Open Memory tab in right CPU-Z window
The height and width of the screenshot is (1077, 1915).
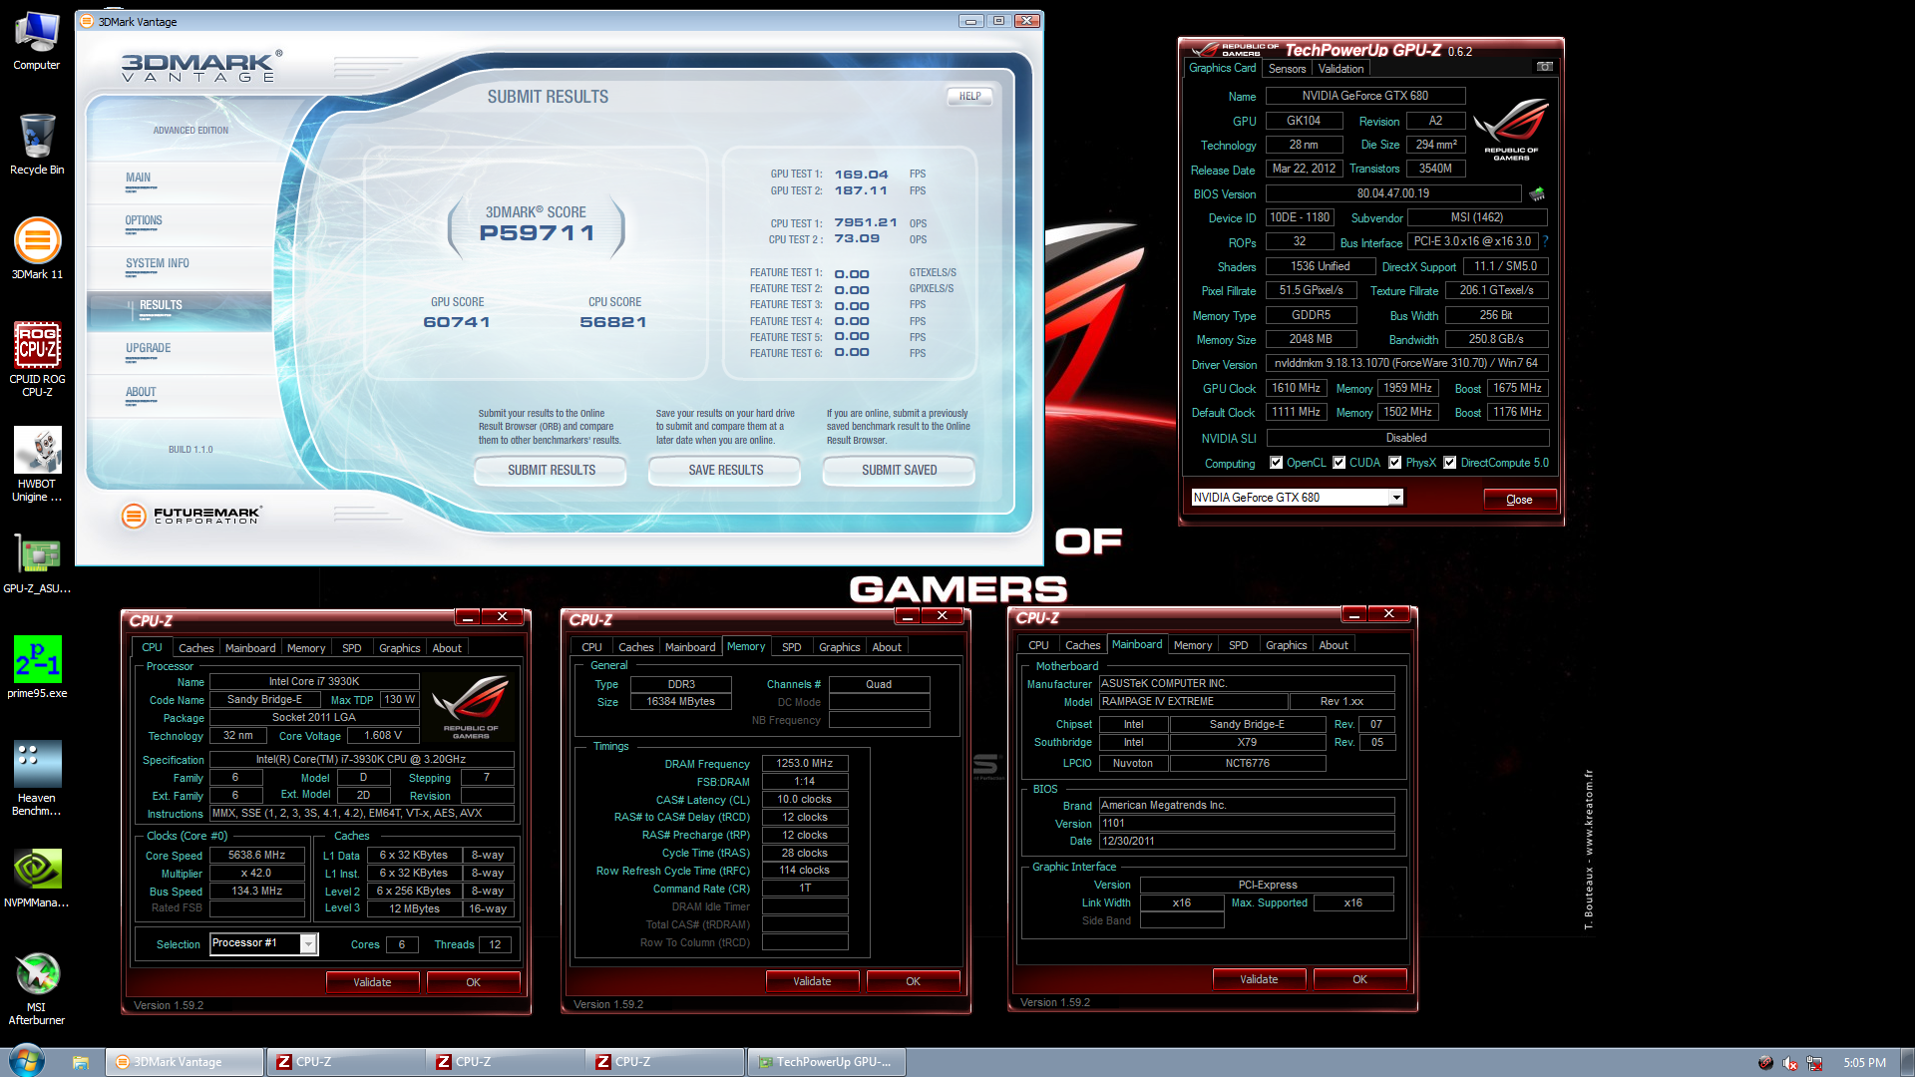tap(1192, 645)
